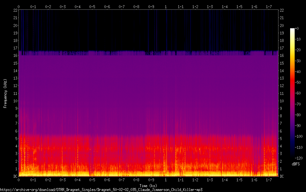
Task: Click the 22 label on the left frequency axis
Action: pyautogui.click(x=14, y=10)
